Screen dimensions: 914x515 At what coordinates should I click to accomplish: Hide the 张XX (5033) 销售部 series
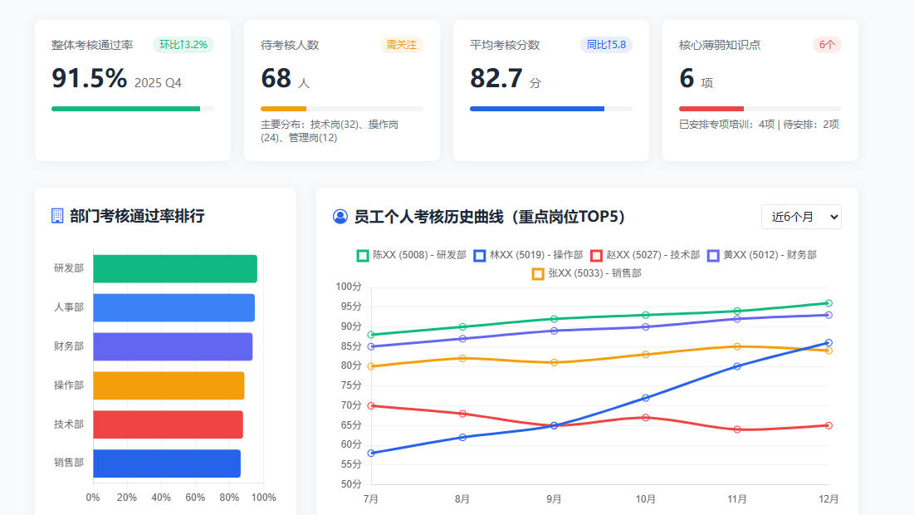(586, 273)
